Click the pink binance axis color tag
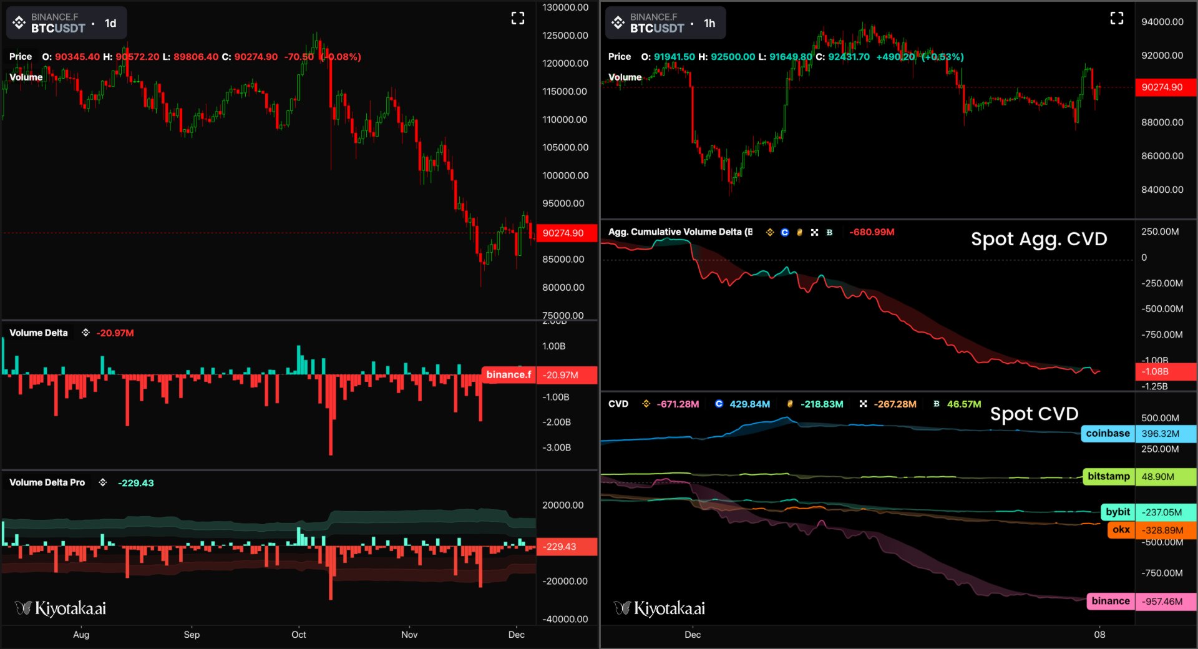 coord(1110,601)
